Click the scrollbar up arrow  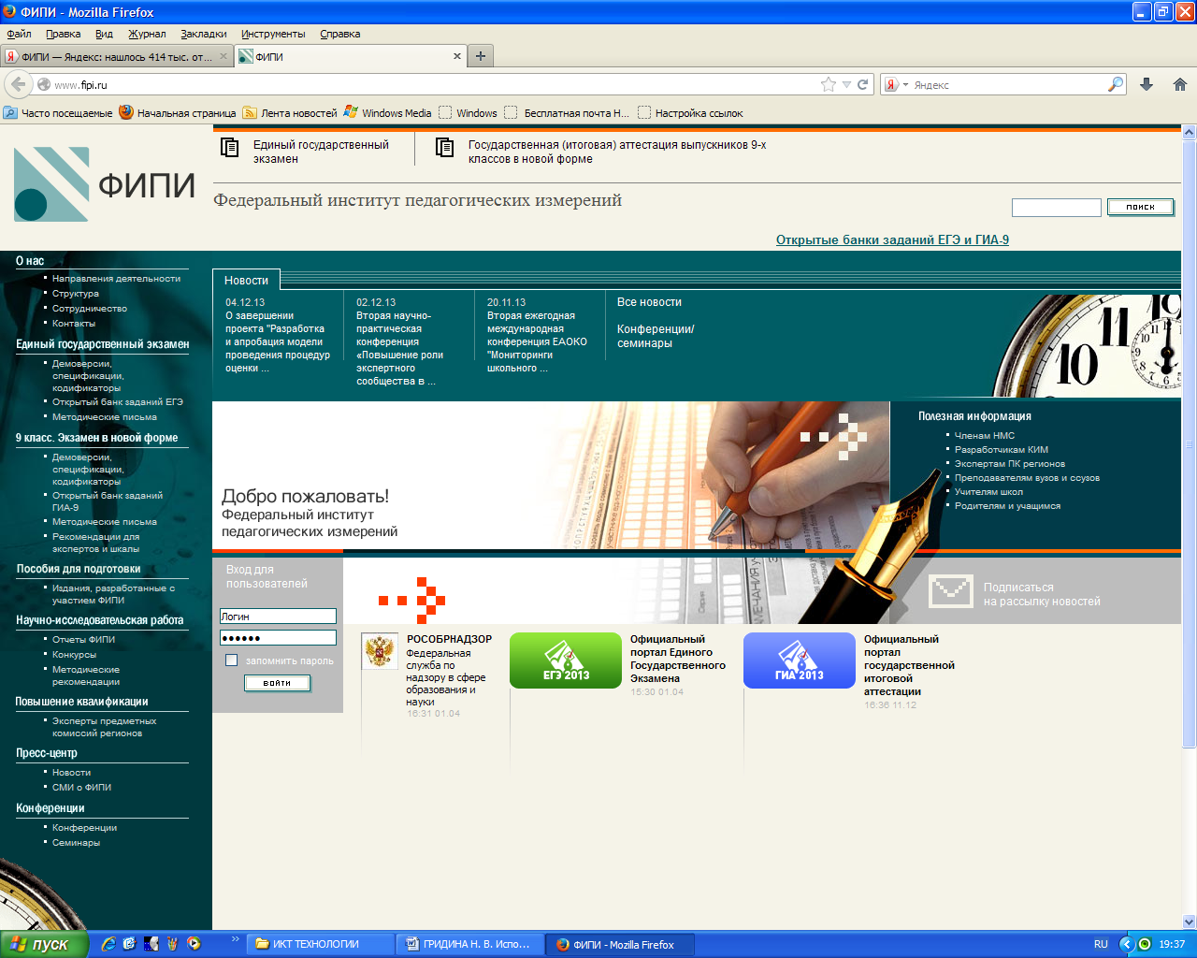tap(1189, 132)
